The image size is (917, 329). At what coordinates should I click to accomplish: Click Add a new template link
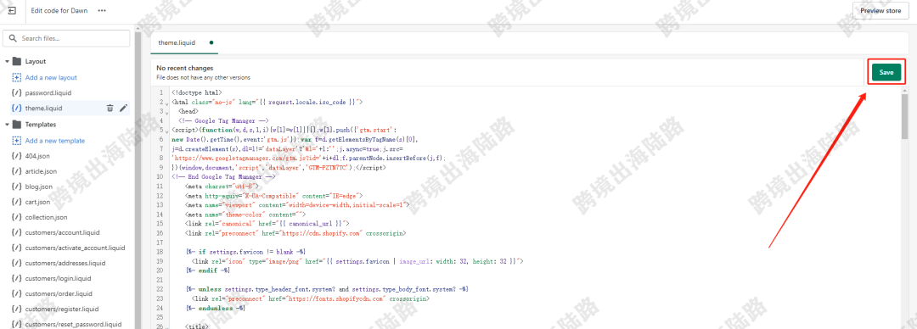click(x=55, y=141)
